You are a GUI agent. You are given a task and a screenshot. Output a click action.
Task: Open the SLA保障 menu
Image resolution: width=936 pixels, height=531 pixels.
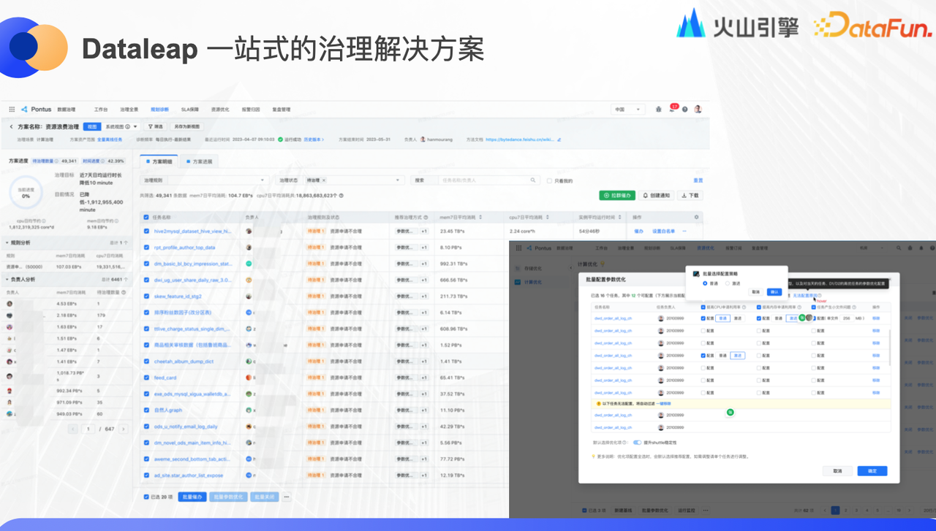click(190, 110)
